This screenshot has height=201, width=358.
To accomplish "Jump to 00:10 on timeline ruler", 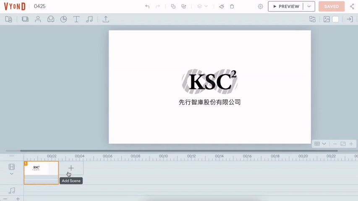I will point(164,156).
